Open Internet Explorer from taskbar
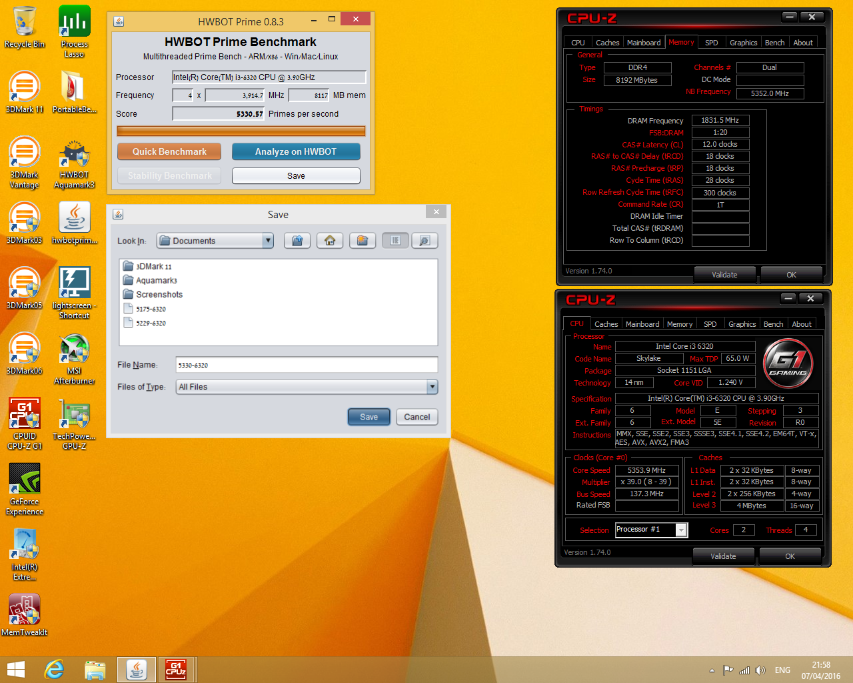 click(x=54, y=670)
